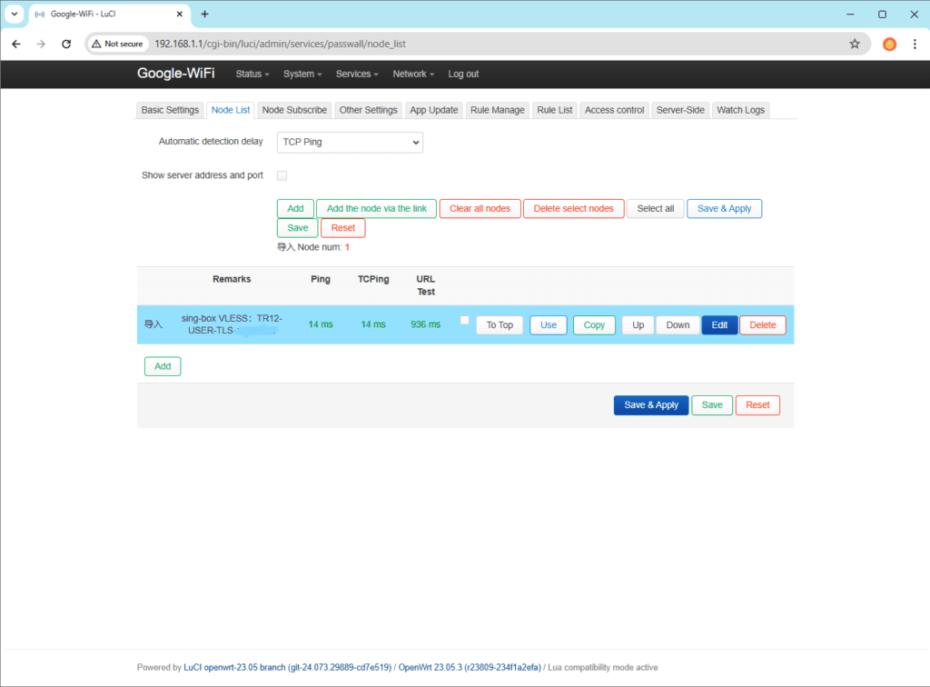Tick the sing-box VLESS node checkbox
930x687 pixels.
(464, 321)
